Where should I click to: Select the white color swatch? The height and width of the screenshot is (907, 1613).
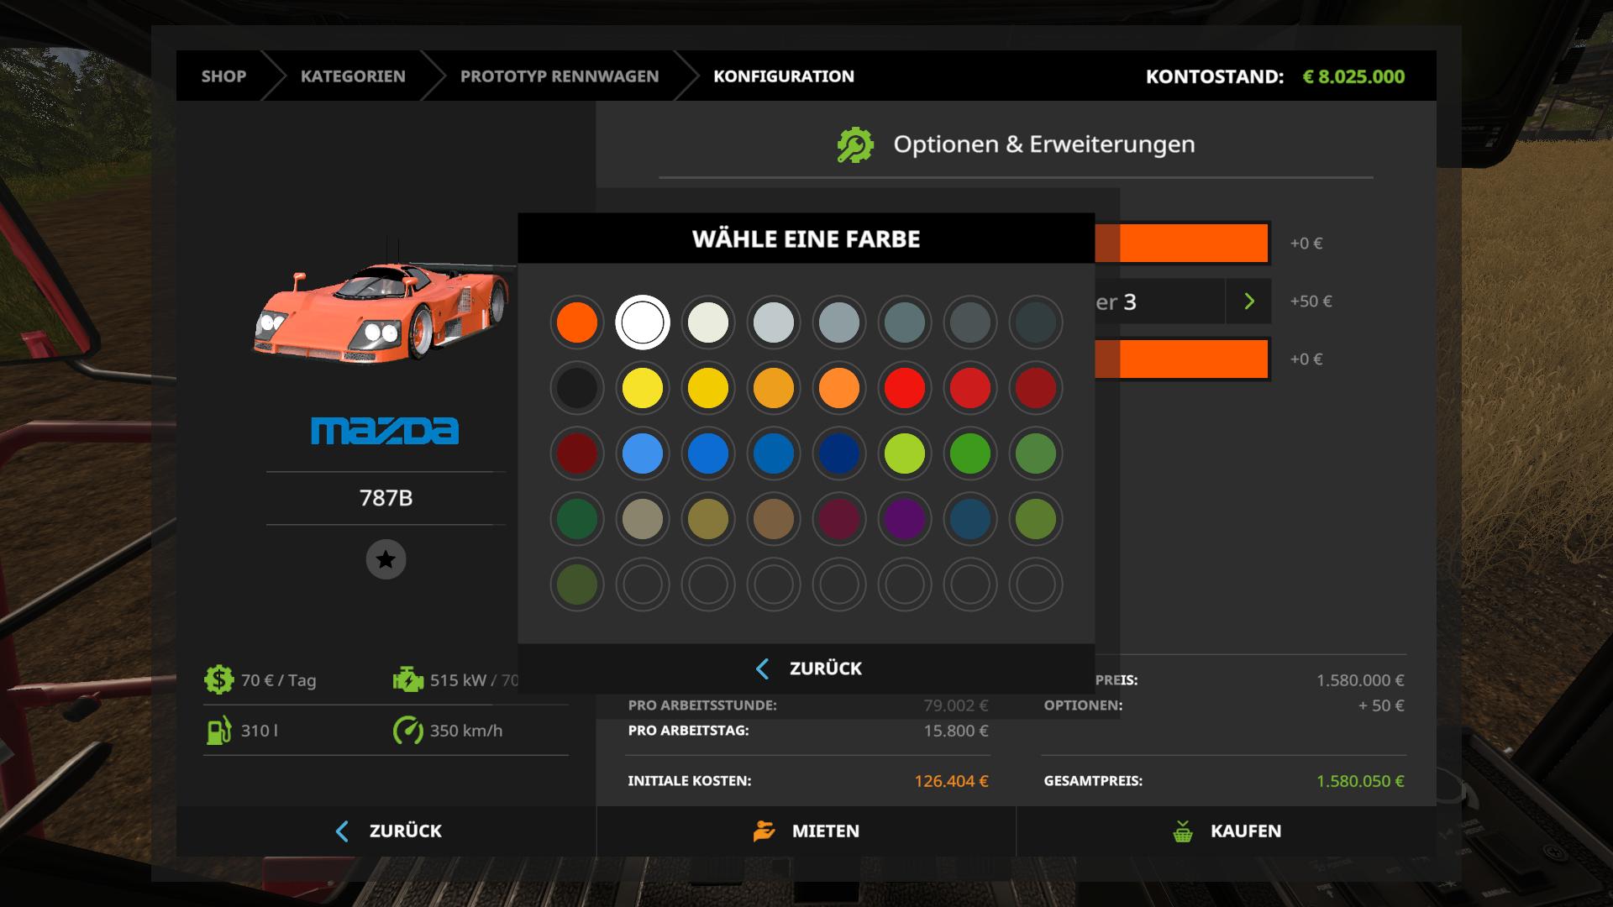643,322
